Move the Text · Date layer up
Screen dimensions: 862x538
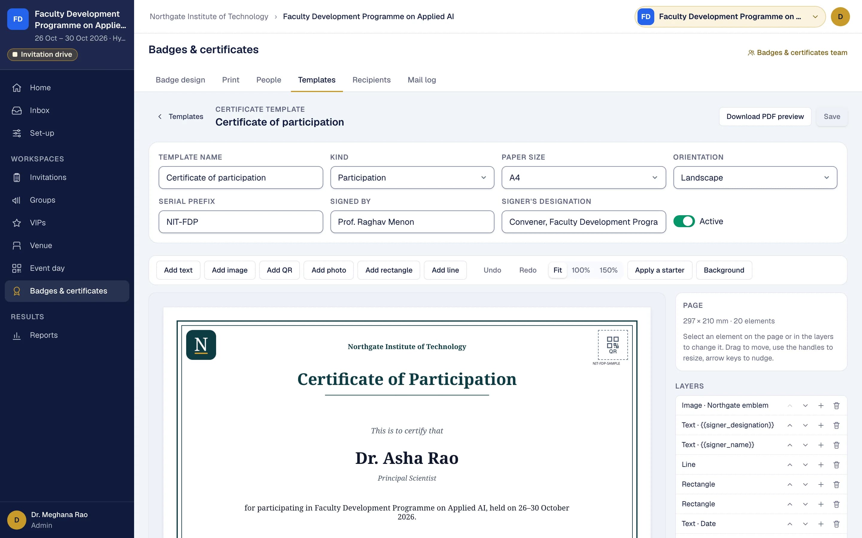pos(790,524)
